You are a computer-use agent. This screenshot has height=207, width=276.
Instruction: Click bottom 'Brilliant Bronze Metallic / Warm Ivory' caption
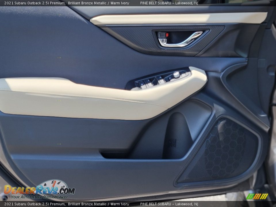coord(98,204)
